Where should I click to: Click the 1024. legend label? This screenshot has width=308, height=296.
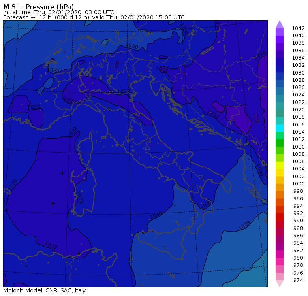[299, 95]
